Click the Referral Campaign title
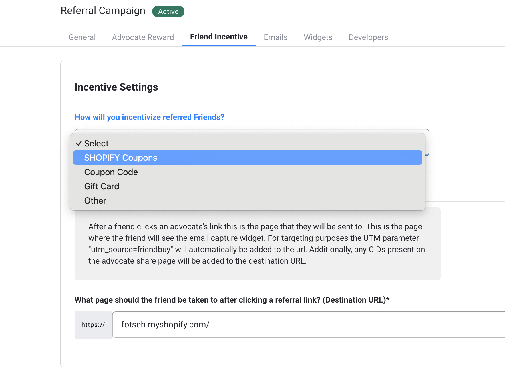505x386 pixels. (103, 11)
